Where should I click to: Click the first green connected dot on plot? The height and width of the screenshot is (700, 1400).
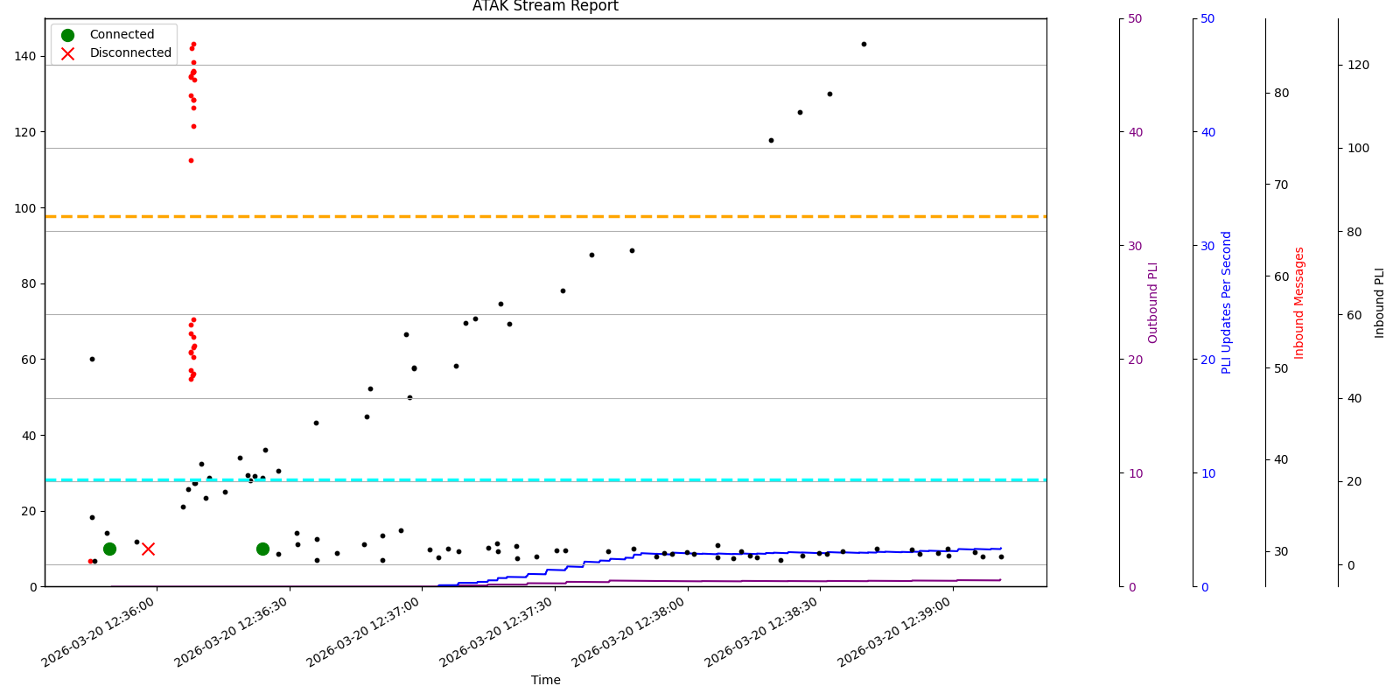pyautogui.click(x=109, y=549)
